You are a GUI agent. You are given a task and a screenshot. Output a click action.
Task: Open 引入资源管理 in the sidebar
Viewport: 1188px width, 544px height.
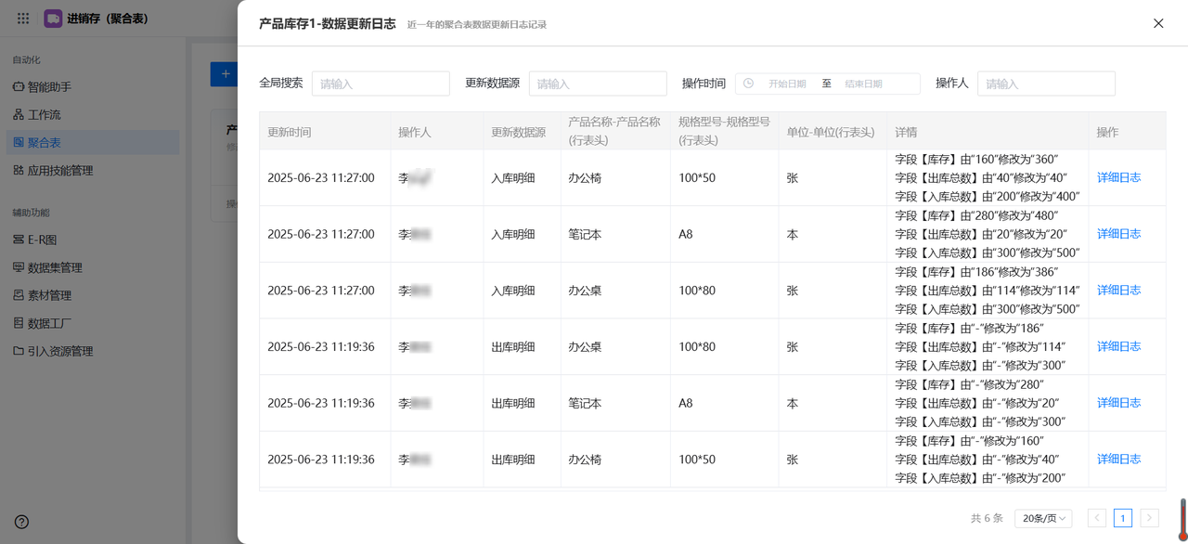(x=59, y=351)
